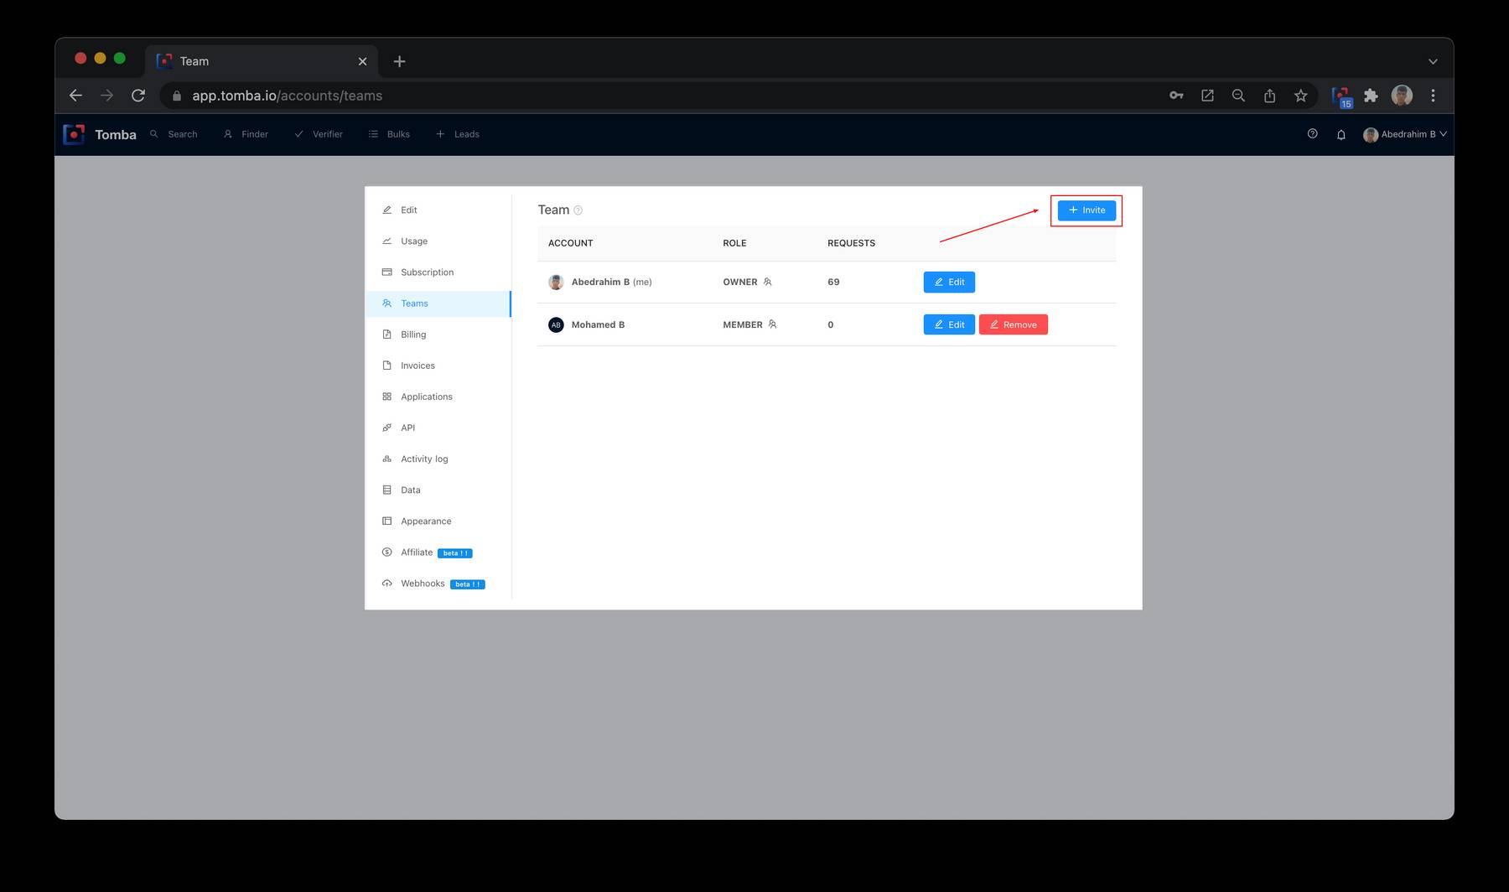Close the Team browser tab
This screenshot has width=1509, height=892.
click(362, 61)
